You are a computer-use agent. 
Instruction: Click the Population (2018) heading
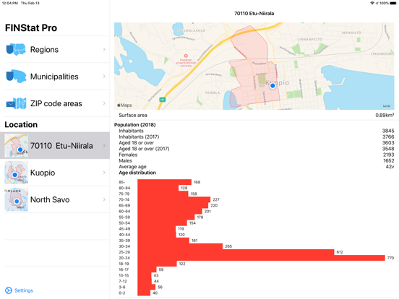pos(135,125)
